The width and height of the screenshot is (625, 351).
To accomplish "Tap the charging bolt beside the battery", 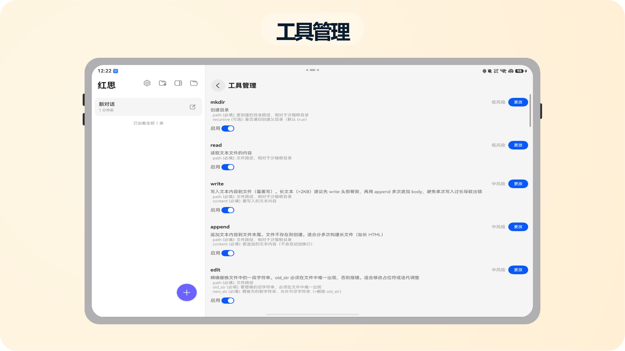I will click(x=526, y=71).
